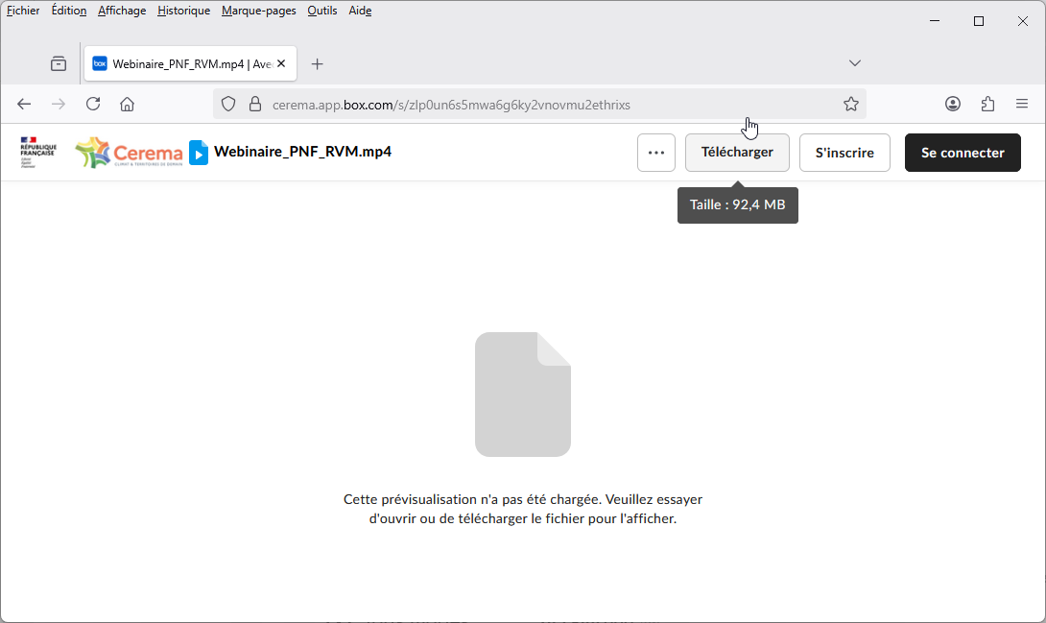
Task: Open the Firefox hamburger application menu
Action: (x=1022, y=104)
